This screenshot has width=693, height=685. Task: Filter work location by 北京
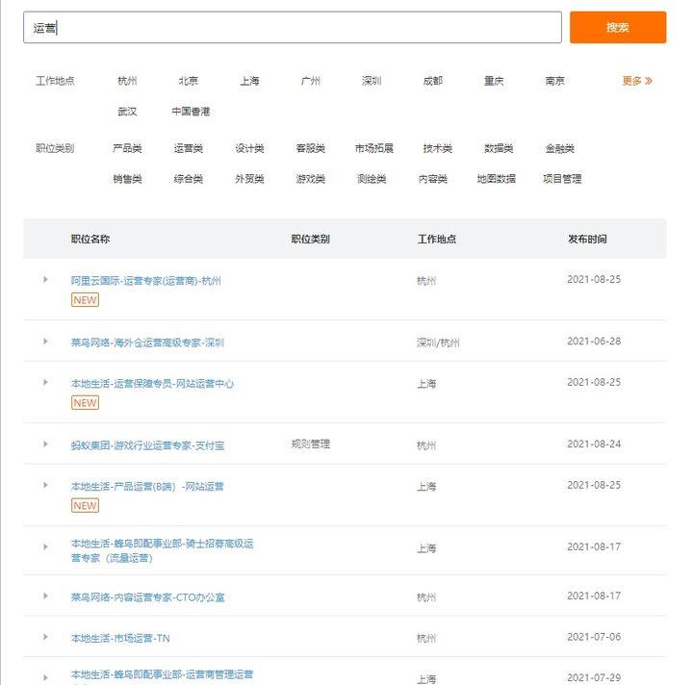tap(189, 81)
